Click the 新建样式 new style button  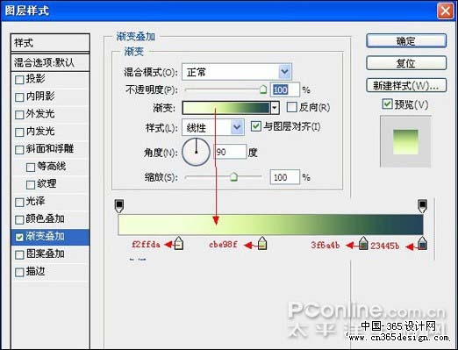406,85
